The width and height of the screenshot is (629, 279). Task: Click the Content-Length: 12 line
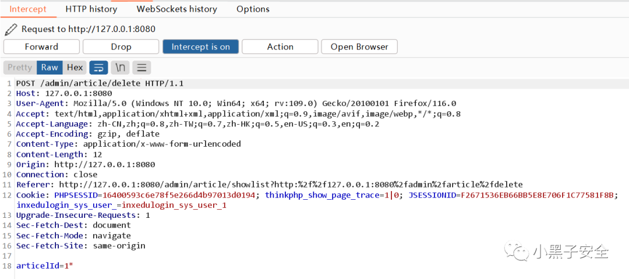point(59,154)
